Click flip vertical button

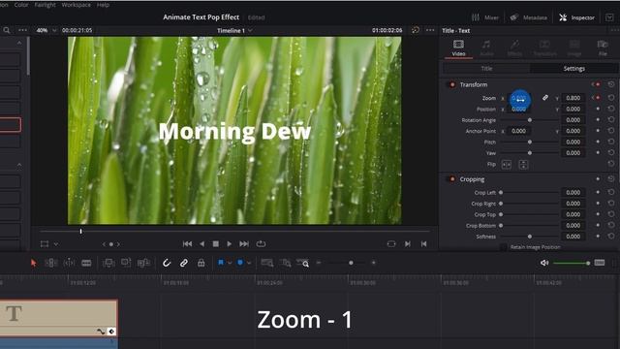(523, 165)
